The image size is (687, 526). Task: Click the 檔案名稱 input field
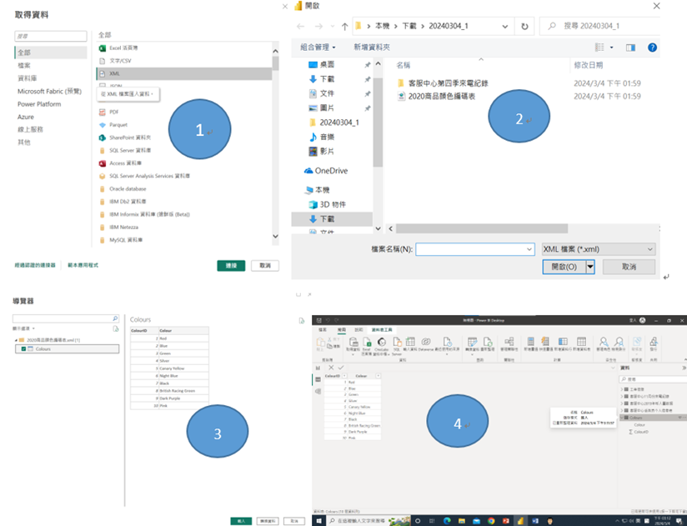tap(474, 249)
